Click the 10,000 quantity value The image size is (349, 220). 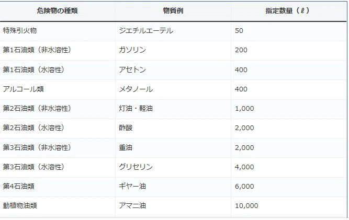coord(246,206)
